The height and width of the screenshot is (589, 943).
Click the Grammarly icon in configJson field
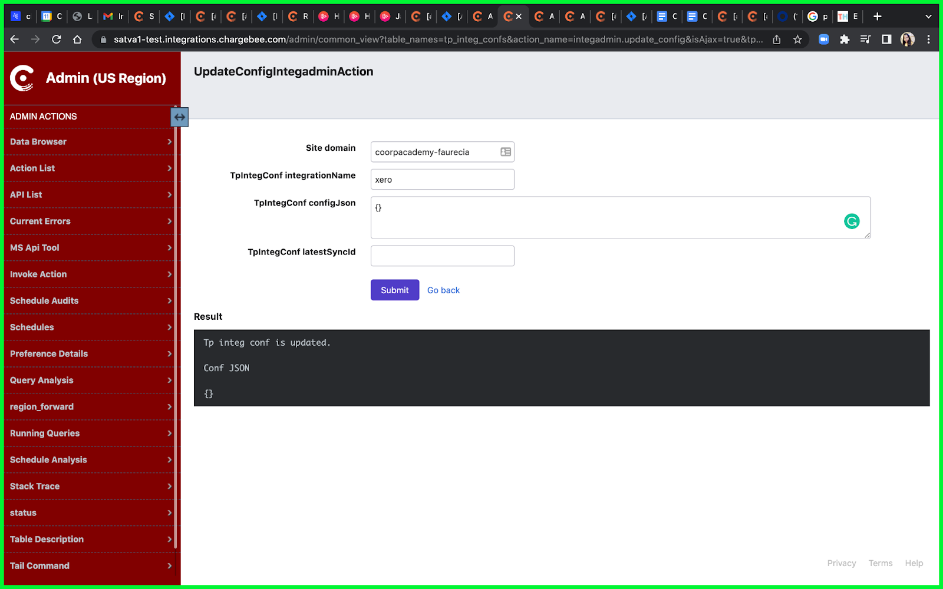(x=851, y=221)
